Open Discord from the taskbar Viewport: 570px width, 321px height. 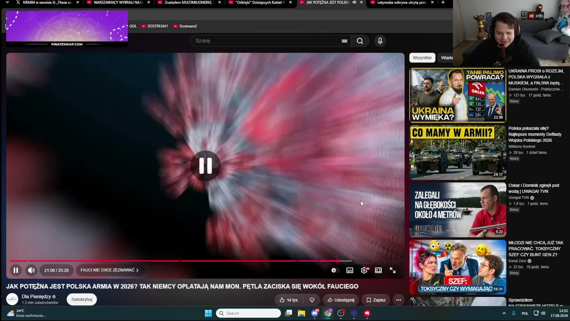click(x=315, y=313)
